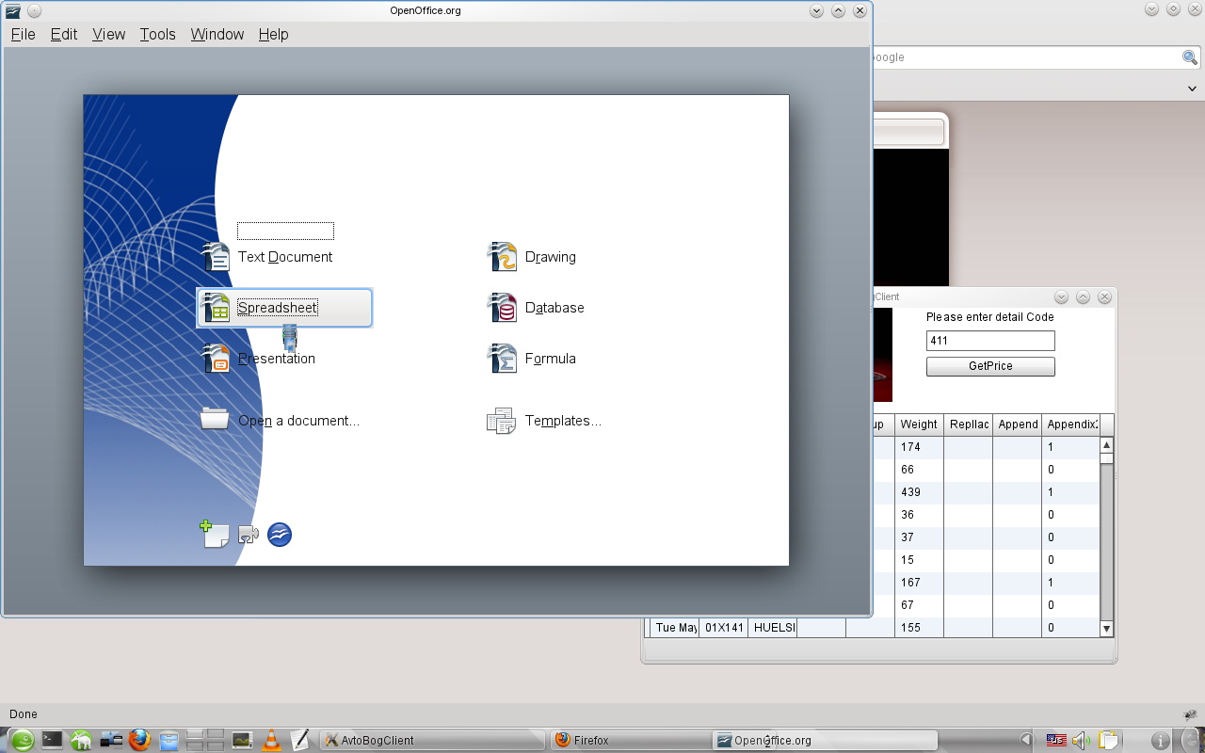Create a new Text Document
The height and width of the screenshot is (753, 1205).
[x=267, y=257]
